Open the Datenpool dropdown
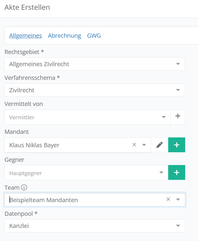This screenshot has width=198, height=241. tap(178, 226)
